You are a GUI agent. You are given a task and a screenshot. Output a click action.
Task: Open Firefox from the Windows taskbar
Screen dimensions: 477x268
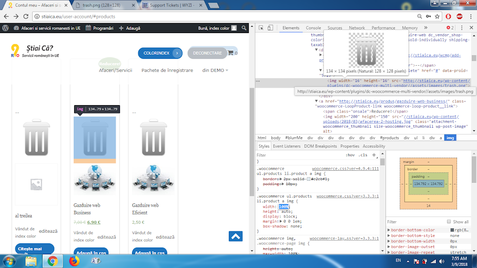tap(74, 261)
